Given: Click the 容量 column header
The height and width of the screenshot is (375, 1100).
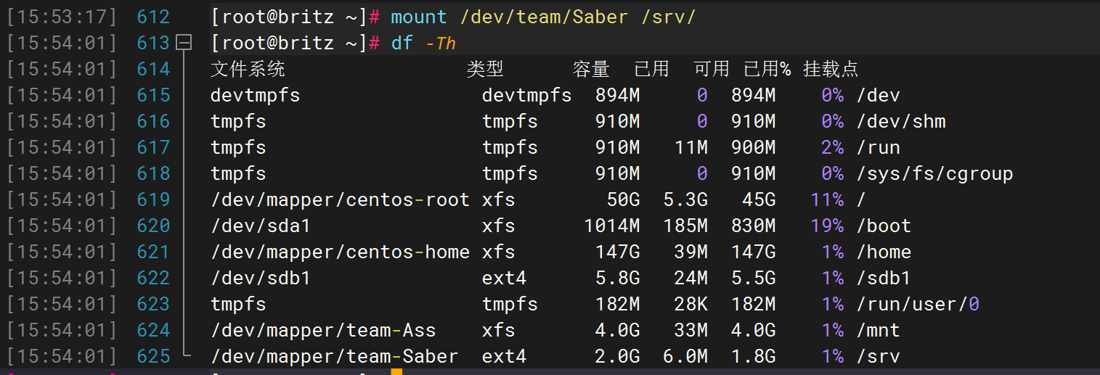Looking at the screenshot, I should click(x=590, y=69).
